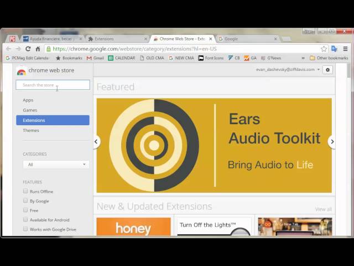Screen dimensions: 354x266
Task: Click the browser Forward arrow
Action: pyautogui.click(x=18, y=49)
